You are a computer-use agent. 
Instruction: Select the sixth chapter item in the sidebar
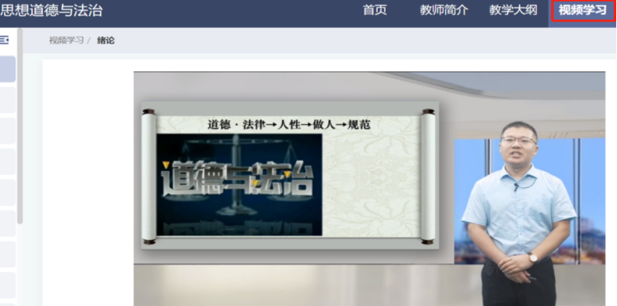(x=7, y=223)
